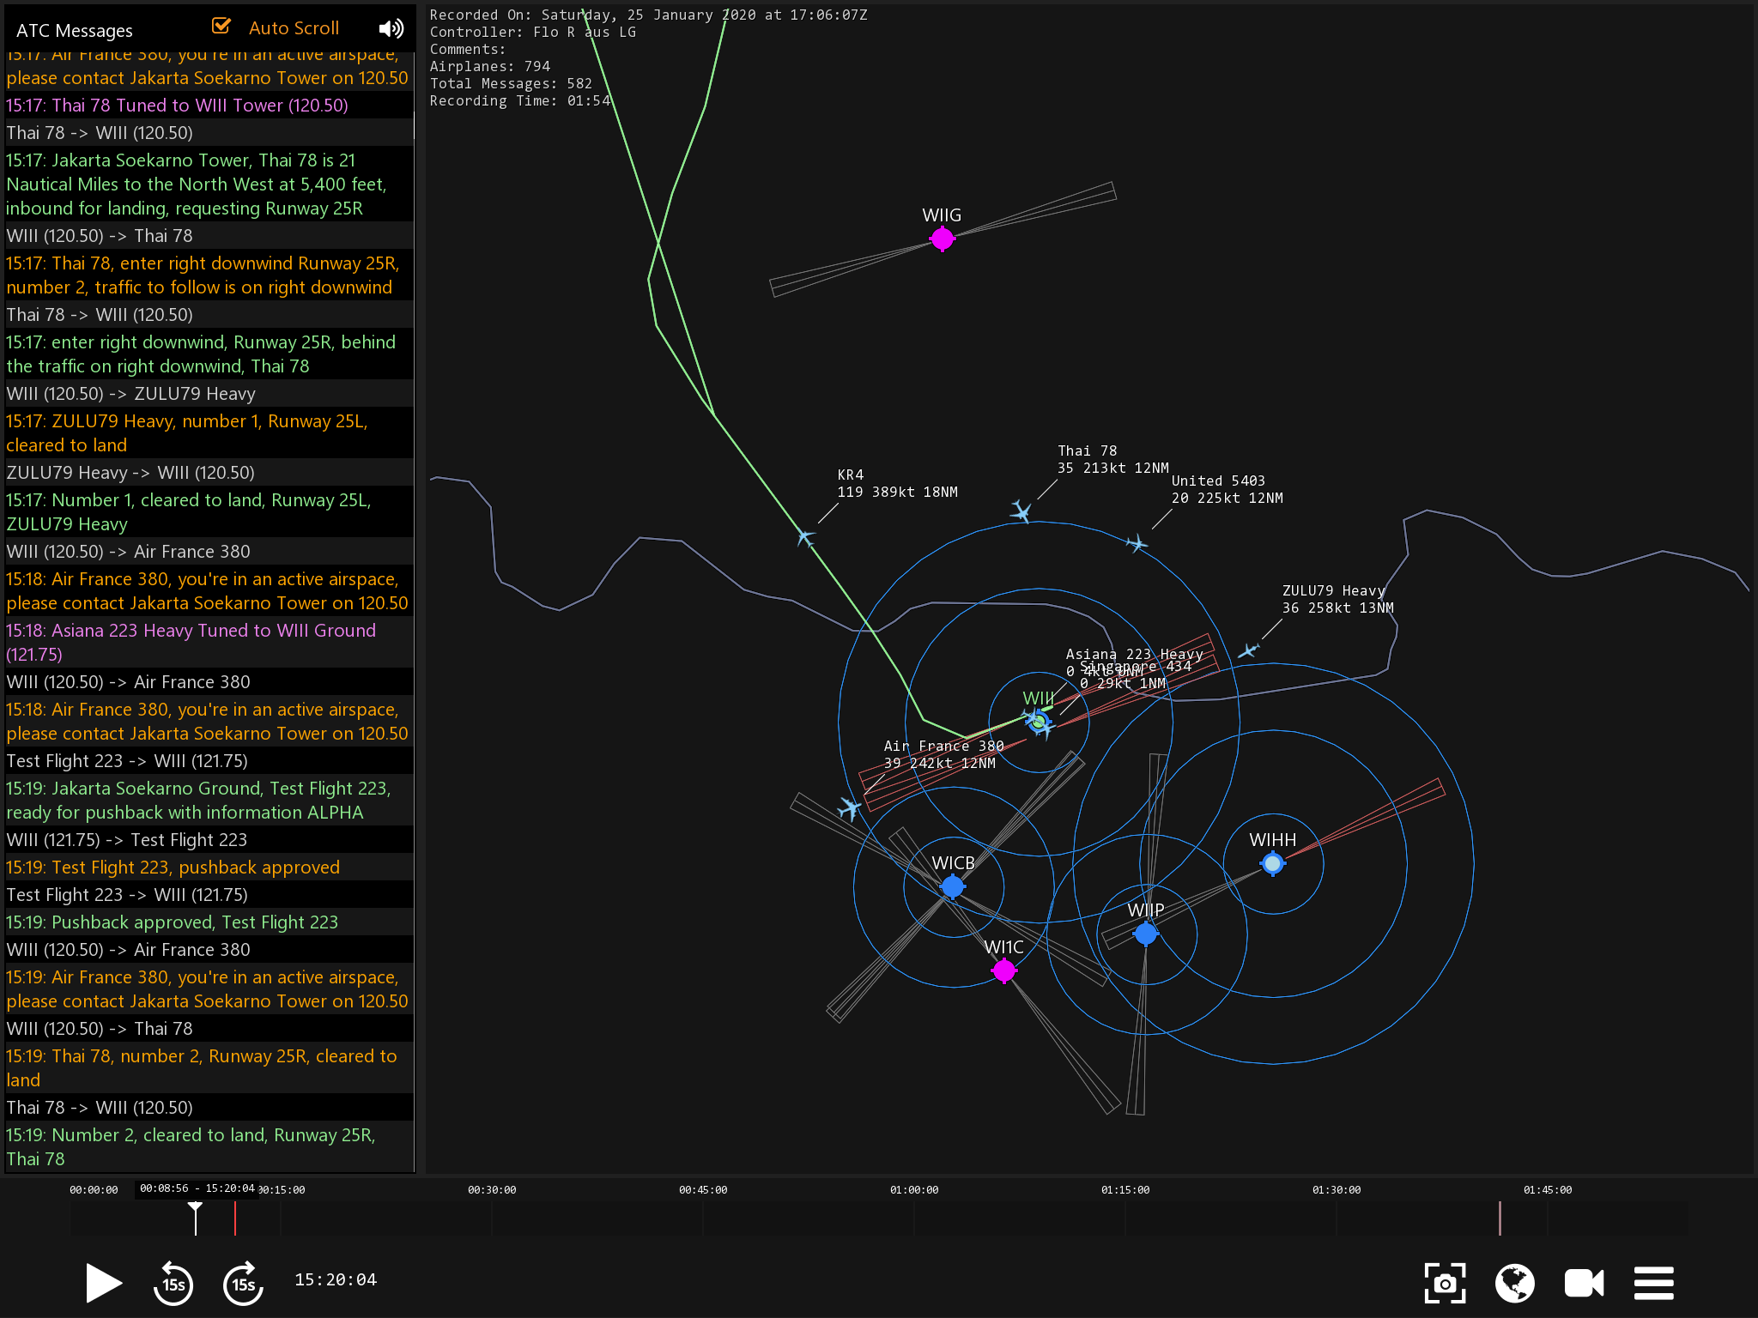The height and width of the screenshot is (1318, 1758).
Task: Select the 'Thai 78 Tuned to WIII Tower' message
Action: coord(177,106)
